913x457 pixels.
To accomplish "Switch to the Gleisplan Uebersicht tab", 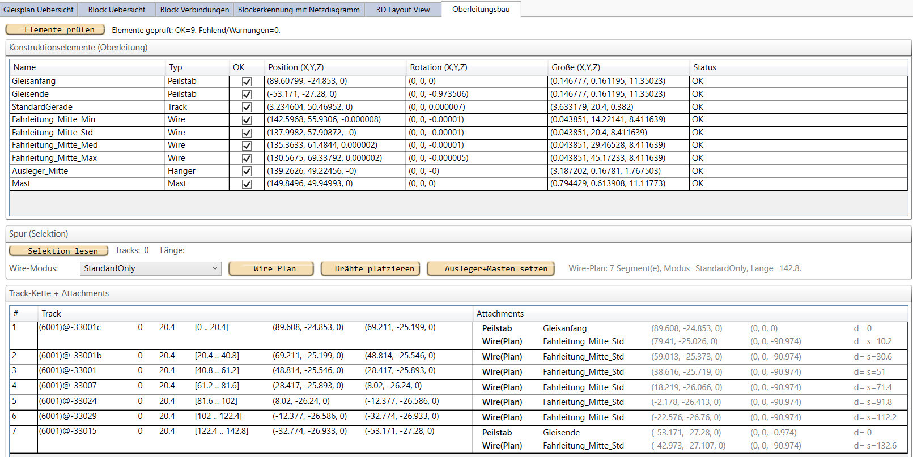I will (39, 10).
